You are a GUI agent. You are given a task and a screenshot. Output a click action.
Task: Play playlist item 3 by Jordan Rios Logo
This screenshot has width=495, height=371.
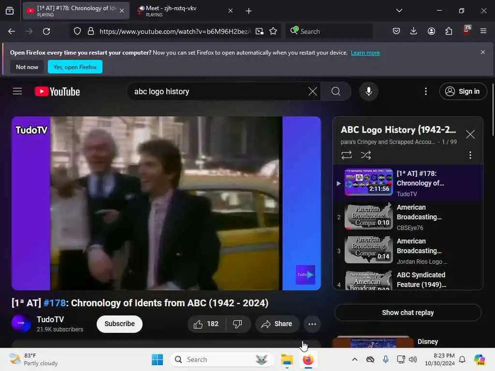[x=408, y=251]
